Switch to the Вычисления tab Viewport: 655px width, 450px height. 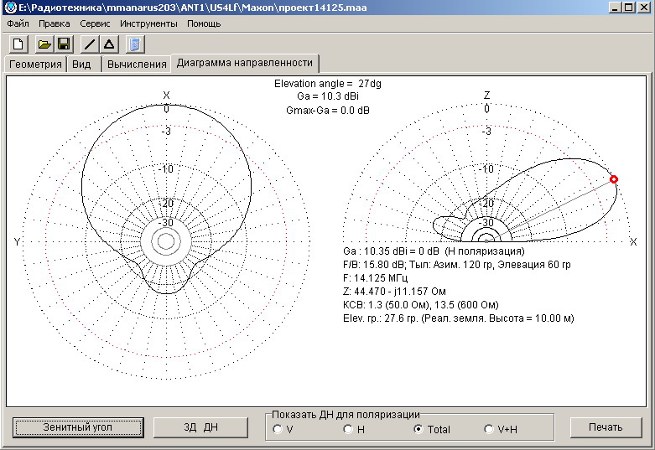click(x=137, y=65)
